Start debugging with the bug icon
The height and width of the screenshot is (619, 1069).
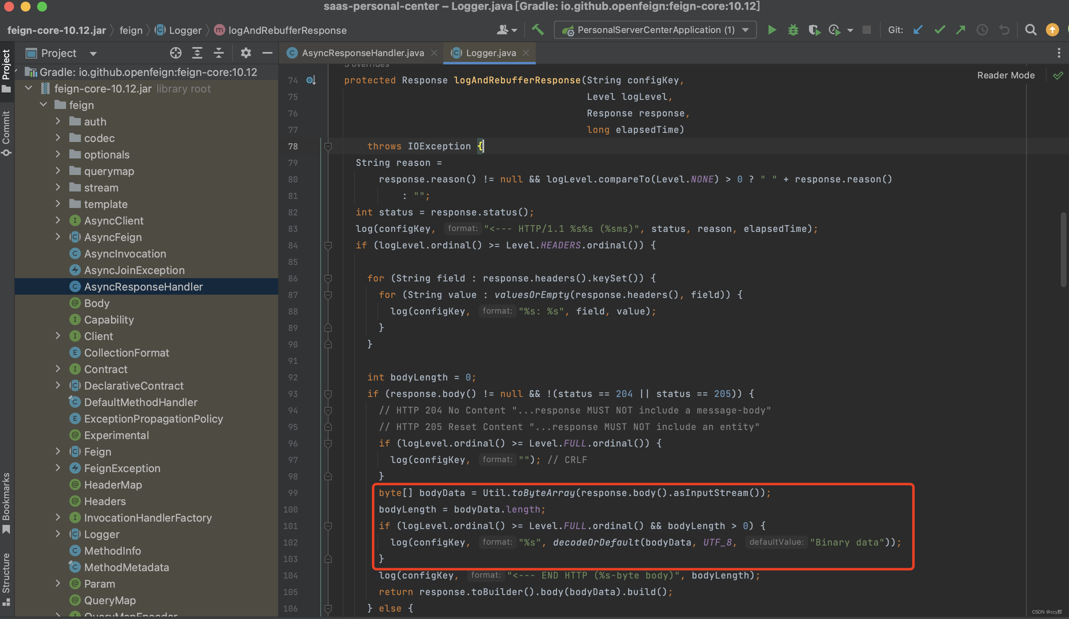point(793,30)
